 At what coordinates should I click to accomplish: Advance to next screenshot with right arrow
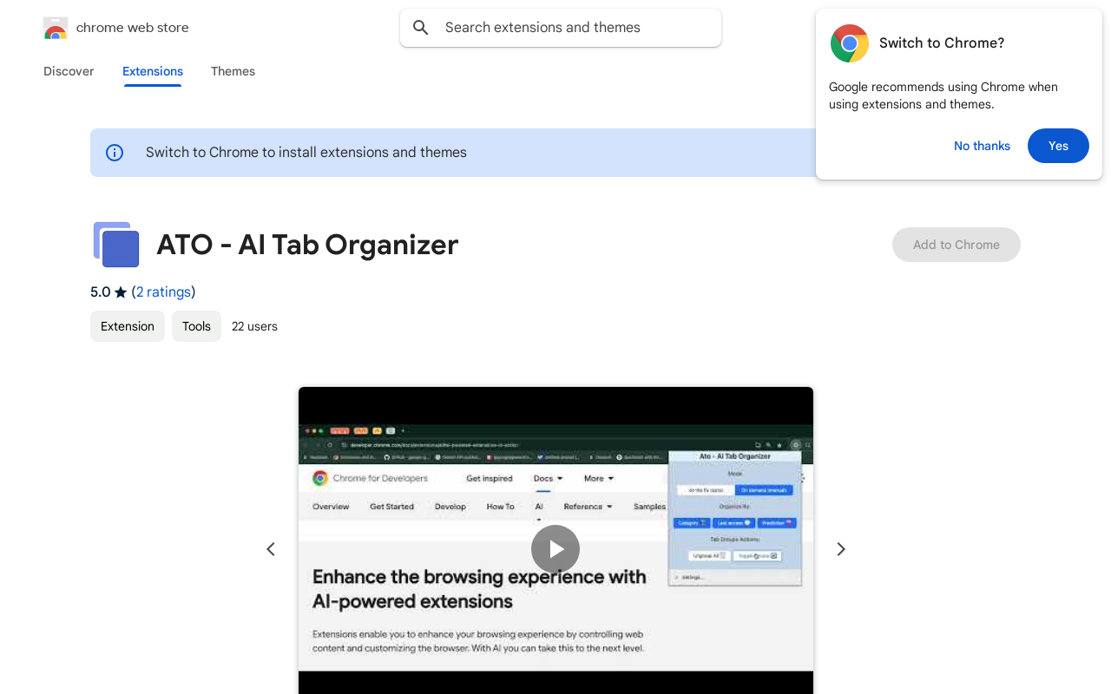tap(840, 549)
